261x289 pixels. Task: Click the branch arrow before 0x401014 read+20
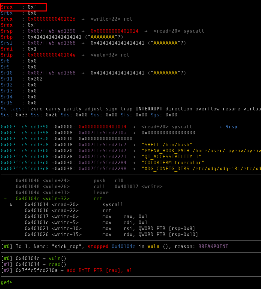[11, 205]
